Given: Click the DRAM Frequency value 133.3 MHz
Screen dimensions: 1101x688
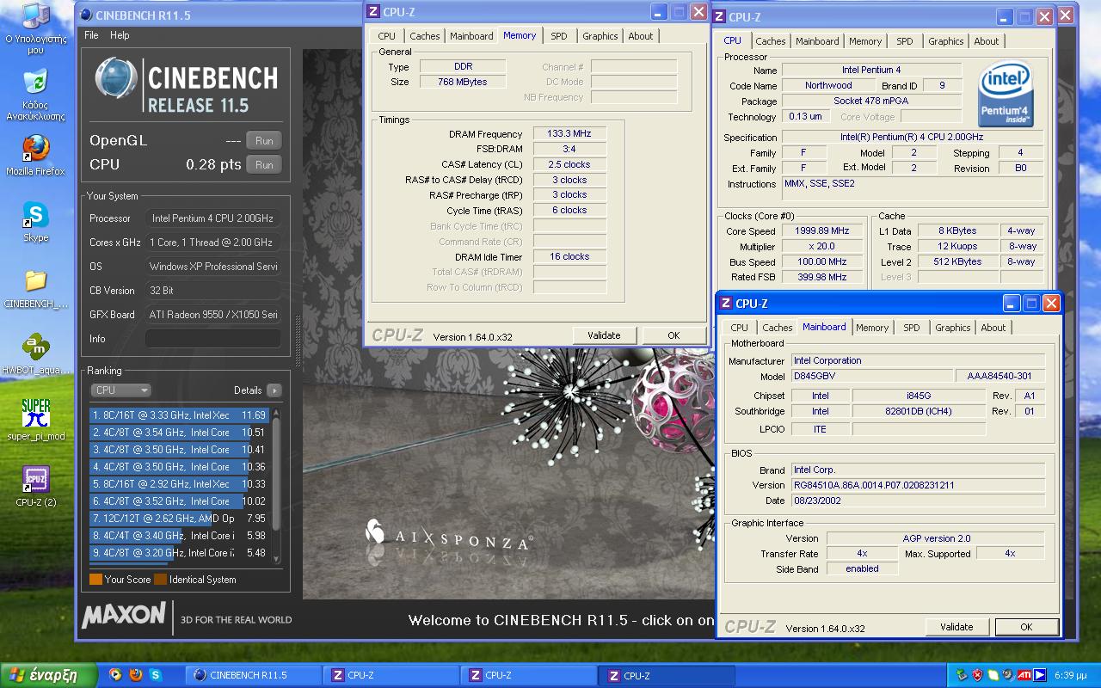Looking at the screenshot, I should tap(569, 134).
